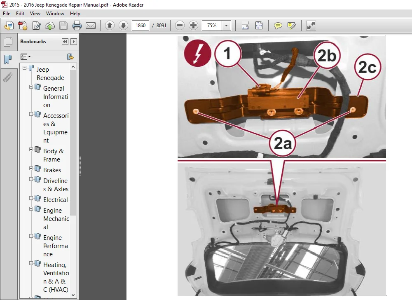Click the Zoom out minus button
This screenshot has width=412, height=300.
180,26
